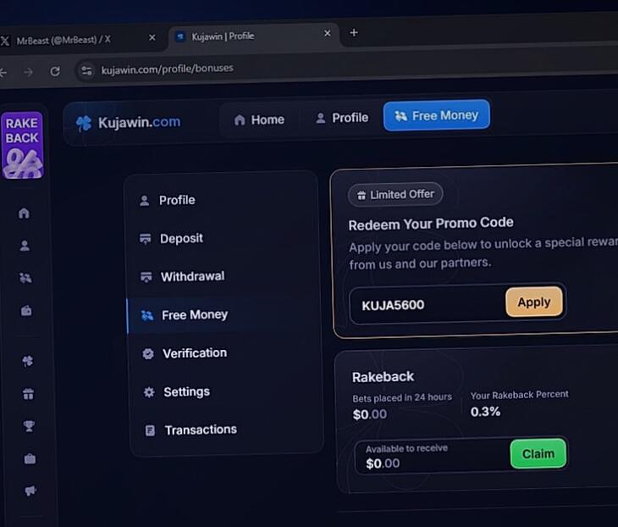618x527 pixels.
Task: Go forward in browser history
Action: (x=29, y=72)
